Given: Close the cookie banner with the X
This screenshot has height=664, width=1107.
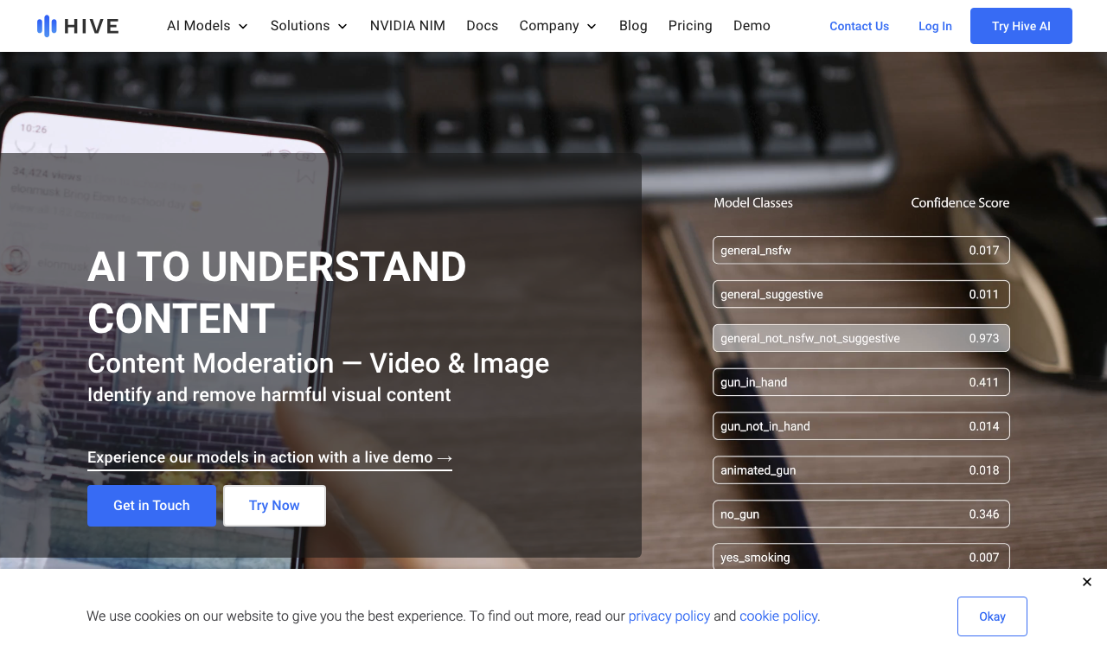Looking at the screenshot, I should tap(1087, 582).
